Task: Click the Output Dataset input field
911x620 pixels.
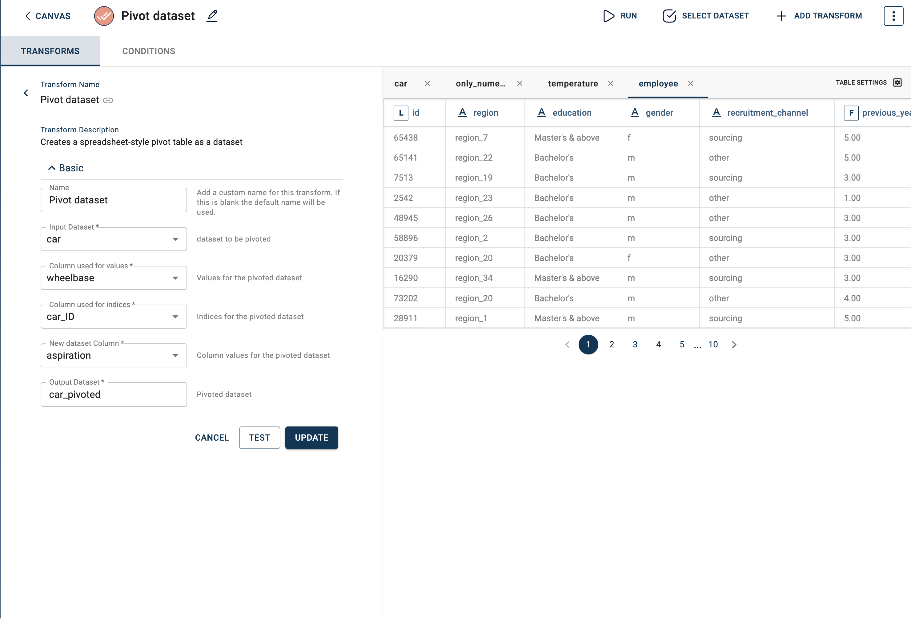Action: pyautogui.click(x=114, y=394)
